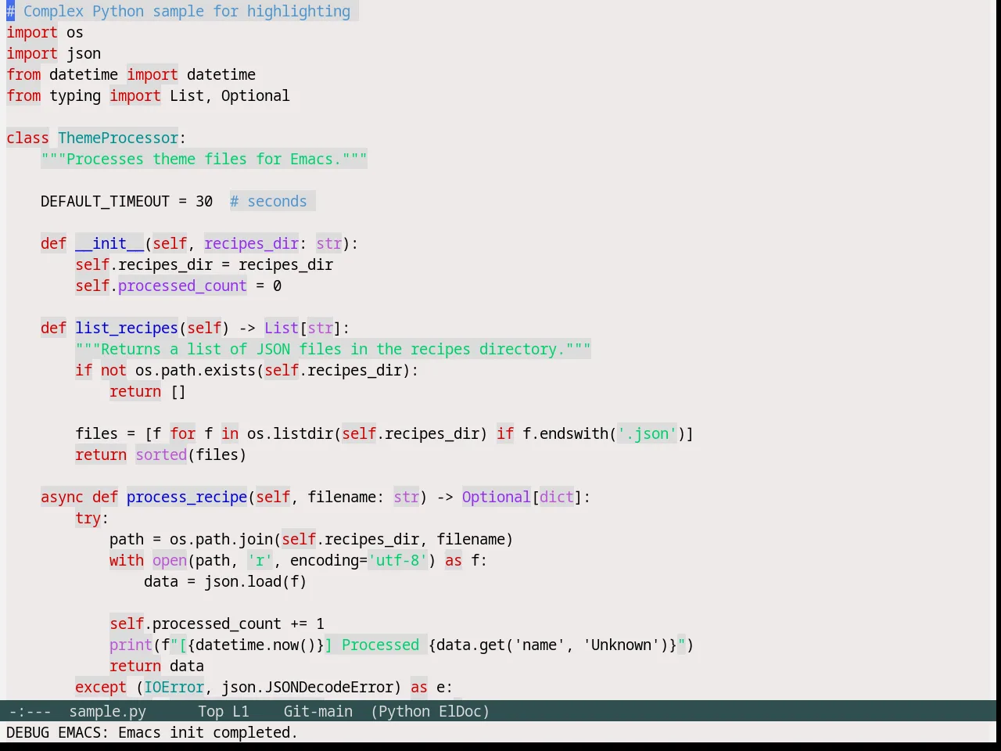
Task: Click the 'sample.py' buffer name in mode line
Action: coord(108,711)
